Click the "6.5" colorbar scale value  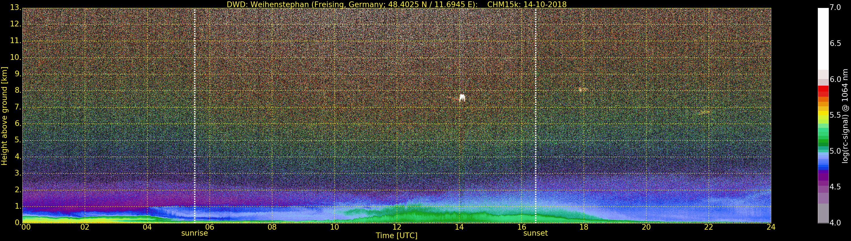point(835,44)
